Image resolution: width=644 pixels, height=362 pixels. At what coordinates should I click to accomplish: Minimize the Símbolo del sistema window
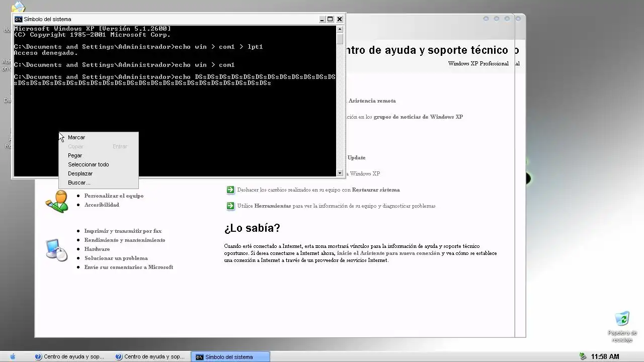coord(322,19)
